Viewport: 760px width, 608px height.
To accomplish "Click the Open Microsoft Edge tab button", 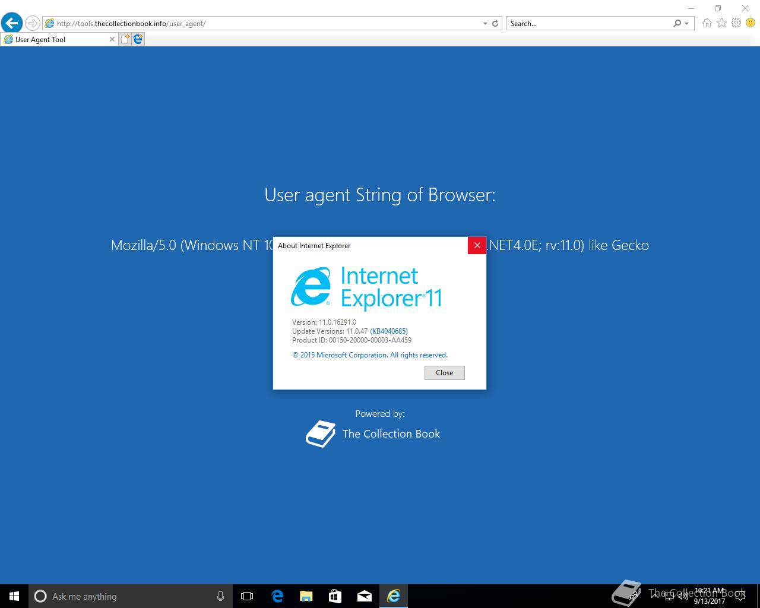I will point(138,39).
